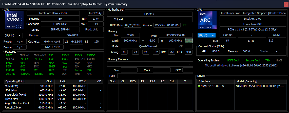Click the Quad-Channel mode field

pyautogui.click(x=148, y=46)
